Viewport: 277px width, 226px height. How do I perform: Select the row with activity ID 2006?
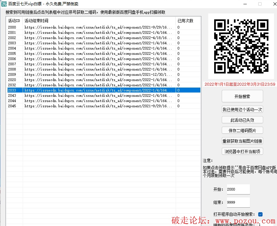coord(103,59)
